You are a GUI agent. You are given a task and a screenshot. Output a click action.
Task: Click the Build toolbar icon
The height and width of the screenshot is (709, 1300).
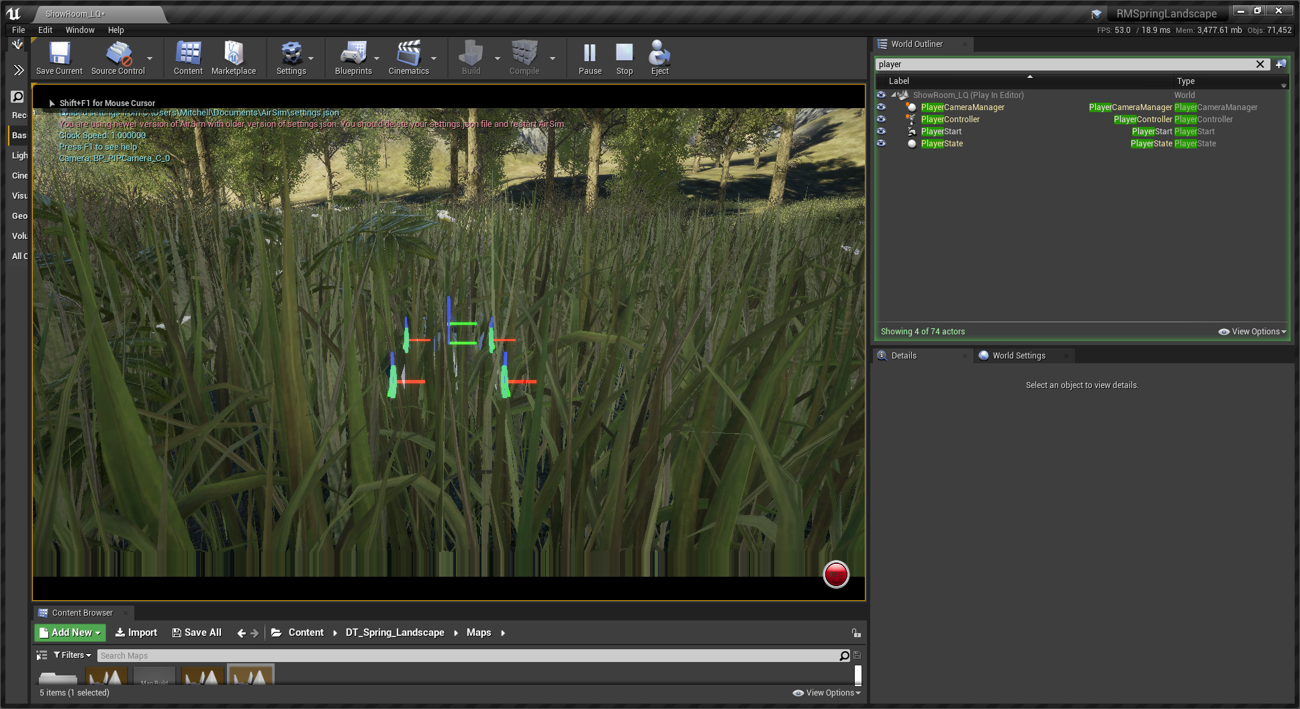tap(471, 58)
